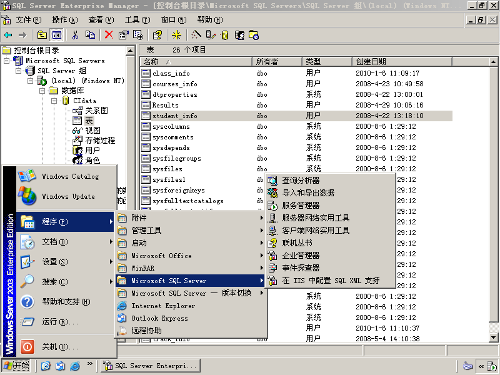Click the console tree scroll-up arrow
This screenshot has width=500, height=375.
131,51
